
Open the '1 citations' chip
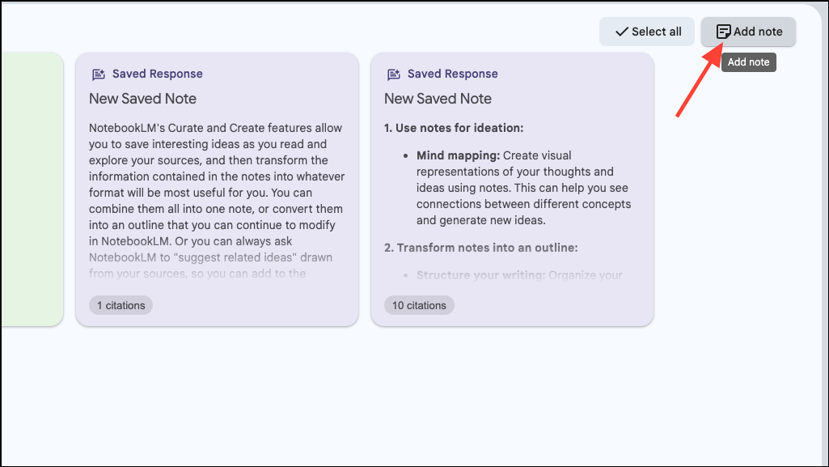[121, 305]
